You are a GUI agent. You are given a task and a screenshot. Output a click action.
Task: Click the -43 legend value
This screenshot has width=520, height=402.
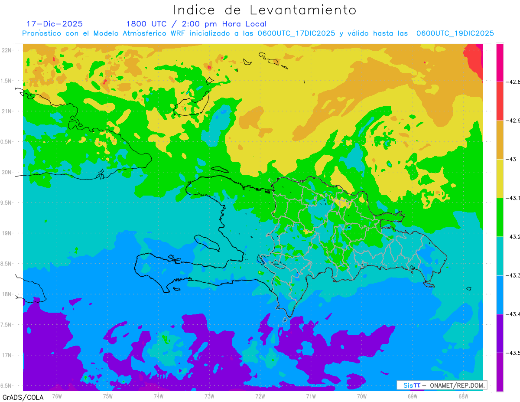tap(511, 159)
